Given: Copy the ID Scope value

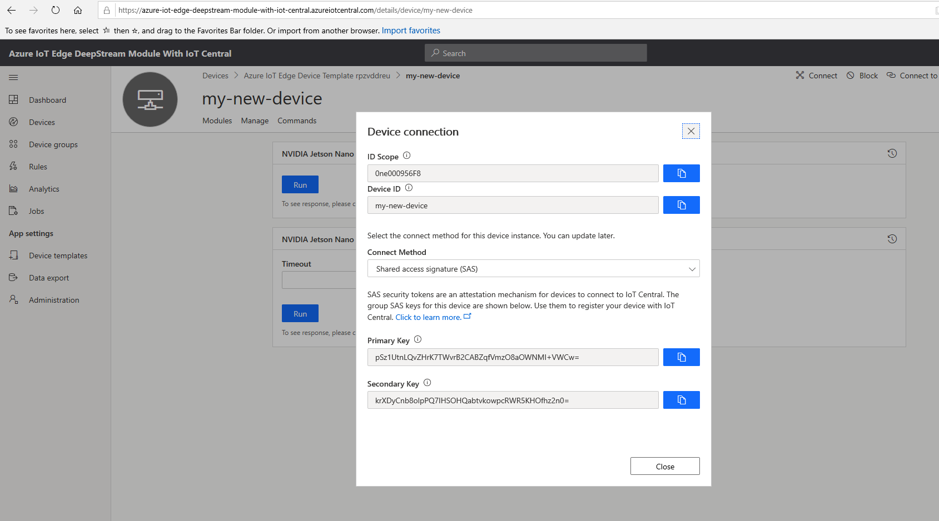Looking at the screenshot, I should pos(681,173).
